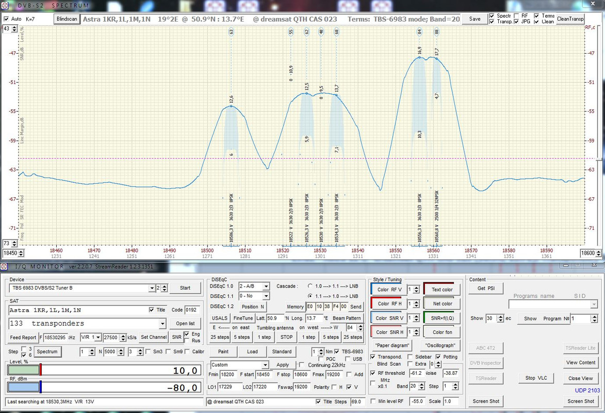Click the FineTune button
Screen dimensions: 605x413
point(243,319)
